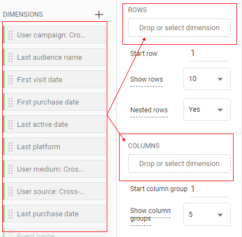Click the Show rows label
The image size is (242, 237).
coord(146,79)
